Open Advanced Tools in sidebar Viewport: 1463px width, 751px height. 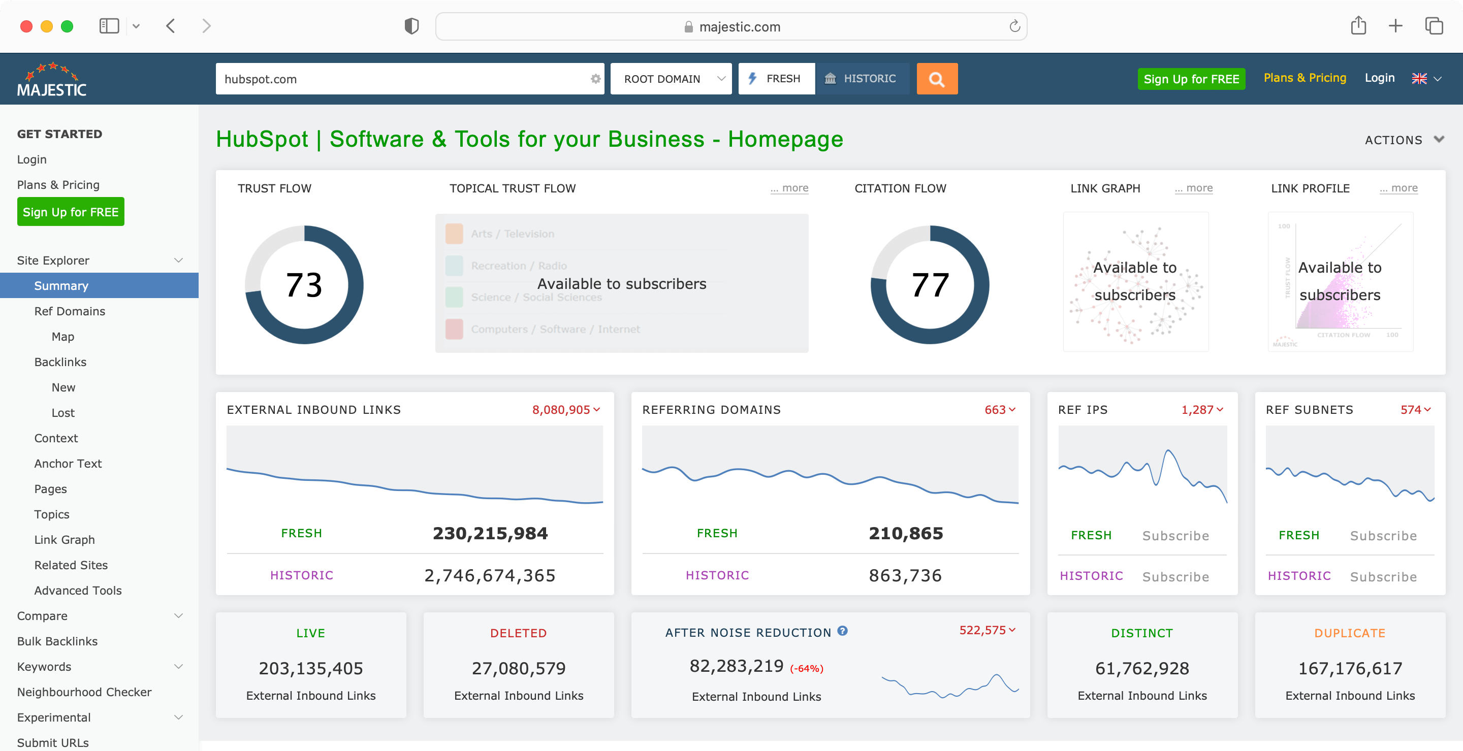tap(78, 591)
